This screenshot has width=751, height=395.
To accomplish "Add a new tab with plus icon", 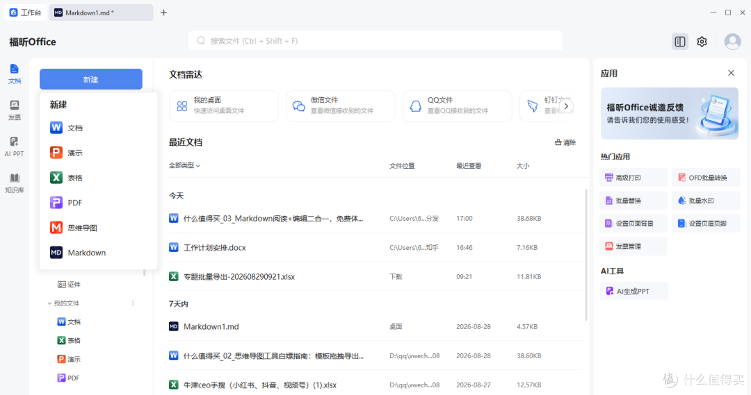I will click(x=164, y=12).
